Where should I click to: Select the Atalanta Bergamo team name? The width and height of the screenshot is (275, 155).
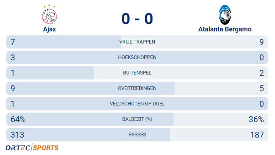point(225,29)
